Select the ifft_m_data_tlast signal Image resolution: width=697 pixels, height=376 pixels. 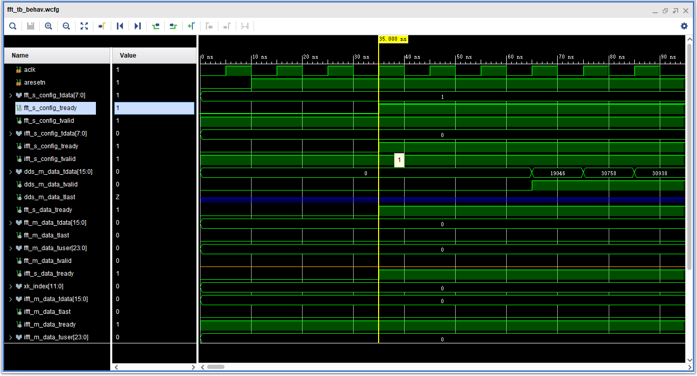coord(47,312)
